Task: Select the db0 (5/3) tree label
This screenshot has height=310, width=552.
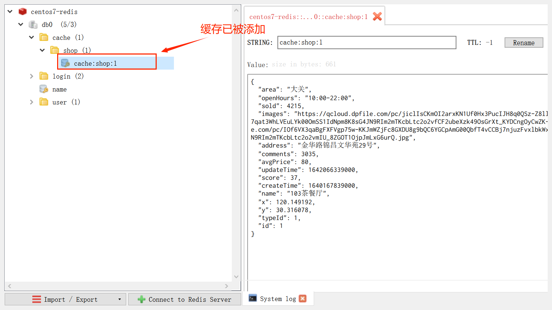Action: click(59, 24)
